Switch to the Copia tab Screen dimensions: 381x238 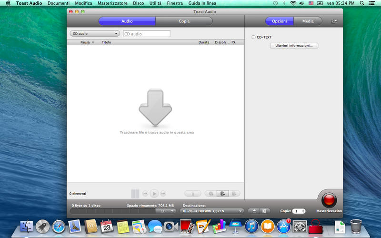click(184, 21)
